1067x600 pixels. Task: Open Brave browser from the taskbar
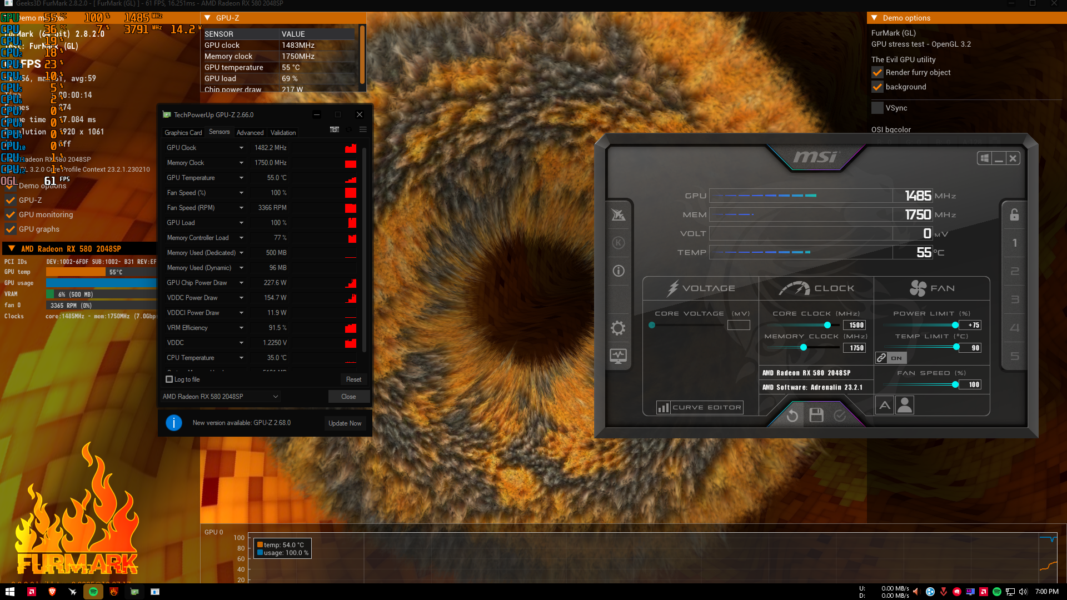click(x=52, y=592)
